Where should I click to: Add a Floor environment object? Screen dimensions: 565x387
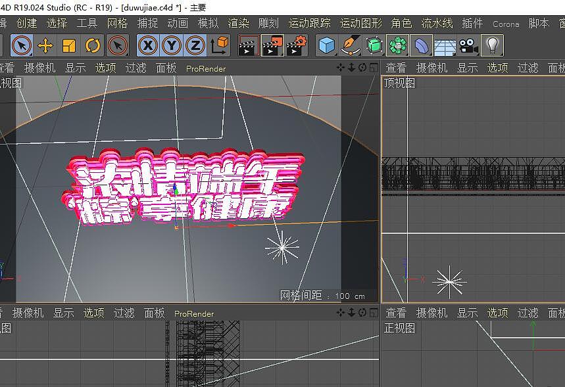445,46
